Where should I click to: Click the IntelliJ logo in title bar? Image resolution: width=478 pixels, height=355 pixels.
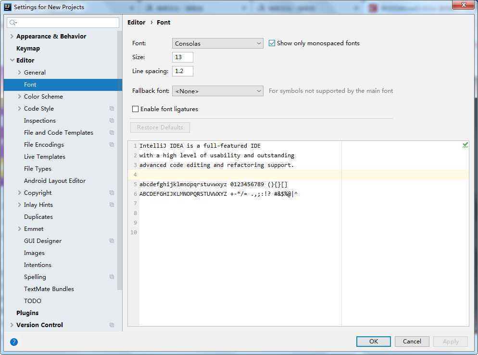pyautogui.click(x=8, y=7)
